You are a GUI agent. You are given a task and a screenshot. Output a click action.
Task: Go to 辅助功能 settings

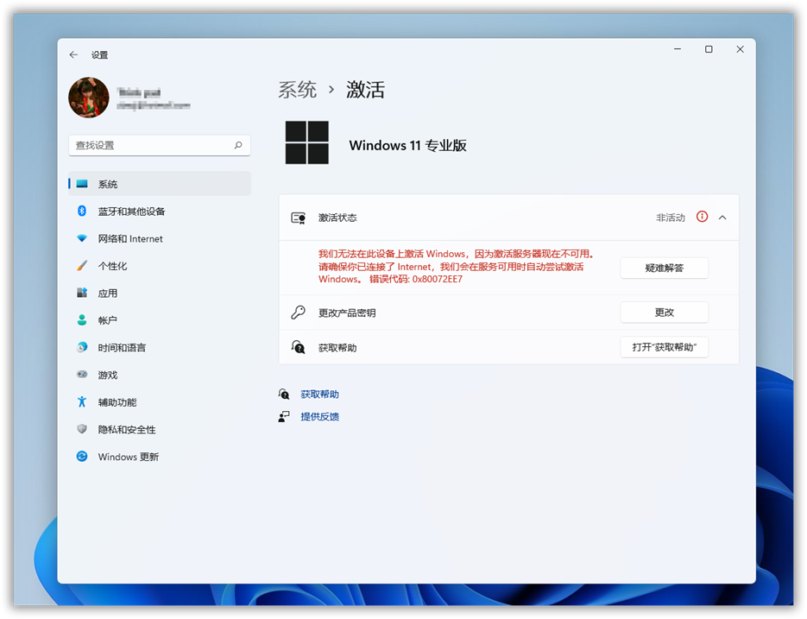pyautogui.click(x=160, y=402)
